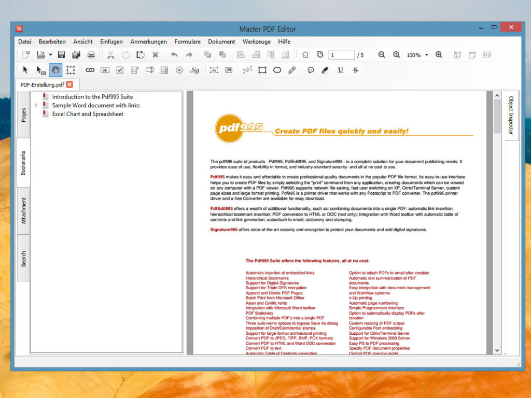Toggle the rectangular selection tool
Screen dimensions: 531x398
click(70, 70)
